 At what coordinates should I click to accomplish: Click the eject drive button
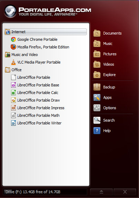(x=101, y=192)
